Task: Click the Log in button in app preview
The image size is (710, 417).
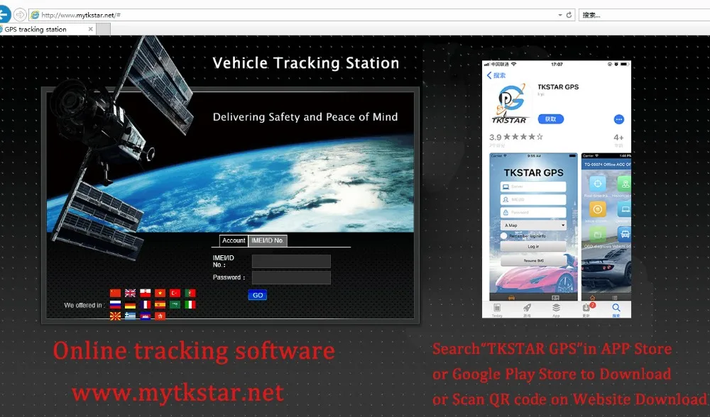Action: [533, 246]
